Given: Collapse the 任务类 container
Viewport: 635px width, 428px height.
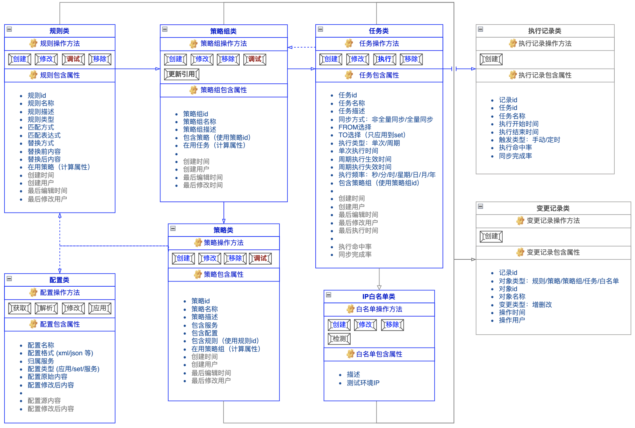Looking at the screenshot, I should click(321, 29).
